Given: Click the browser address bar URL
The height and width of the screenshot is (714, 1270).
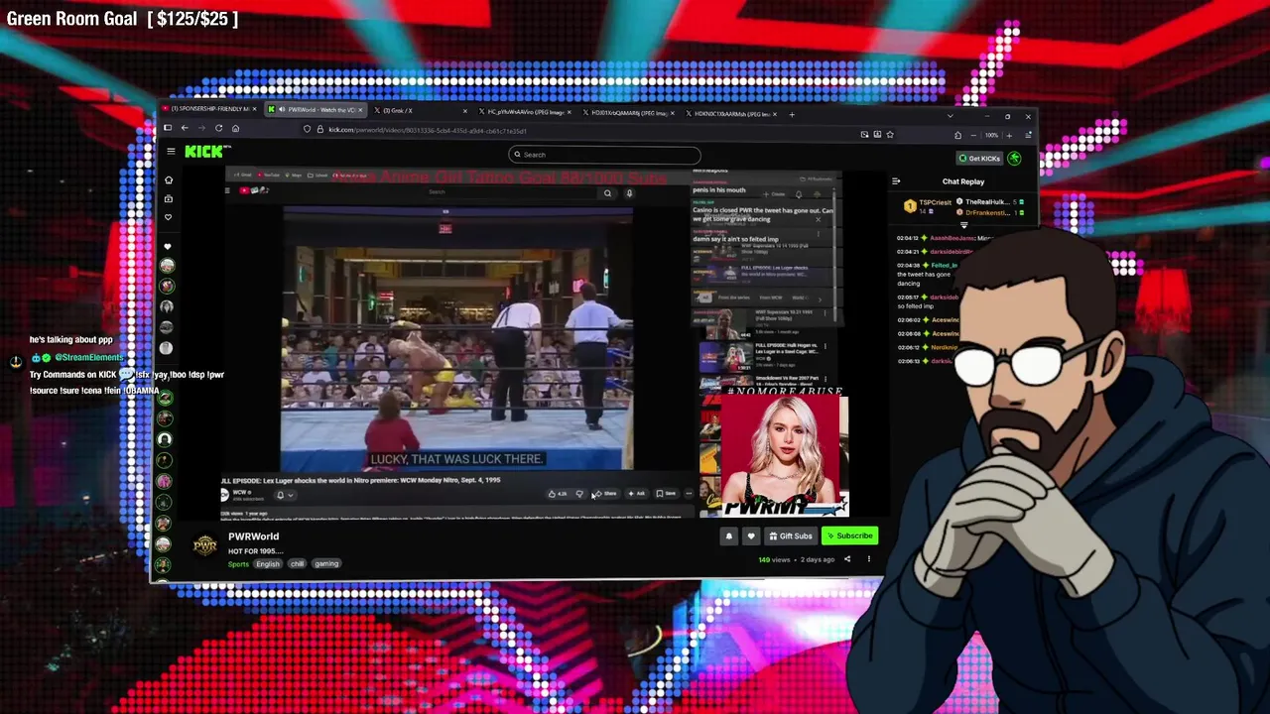Looking at the screenshot, I should (x=428, y=130).
